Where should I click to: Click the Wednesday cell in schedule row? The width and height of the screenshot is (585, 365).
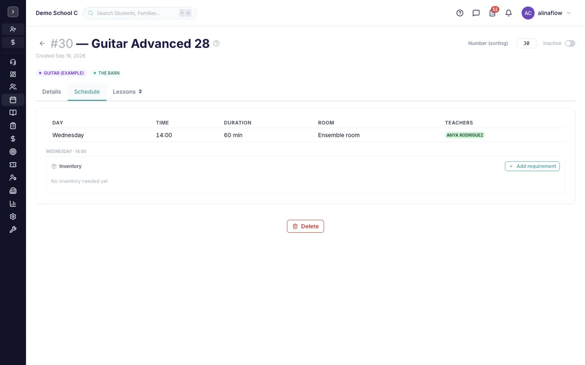click(x=68, y=135)
